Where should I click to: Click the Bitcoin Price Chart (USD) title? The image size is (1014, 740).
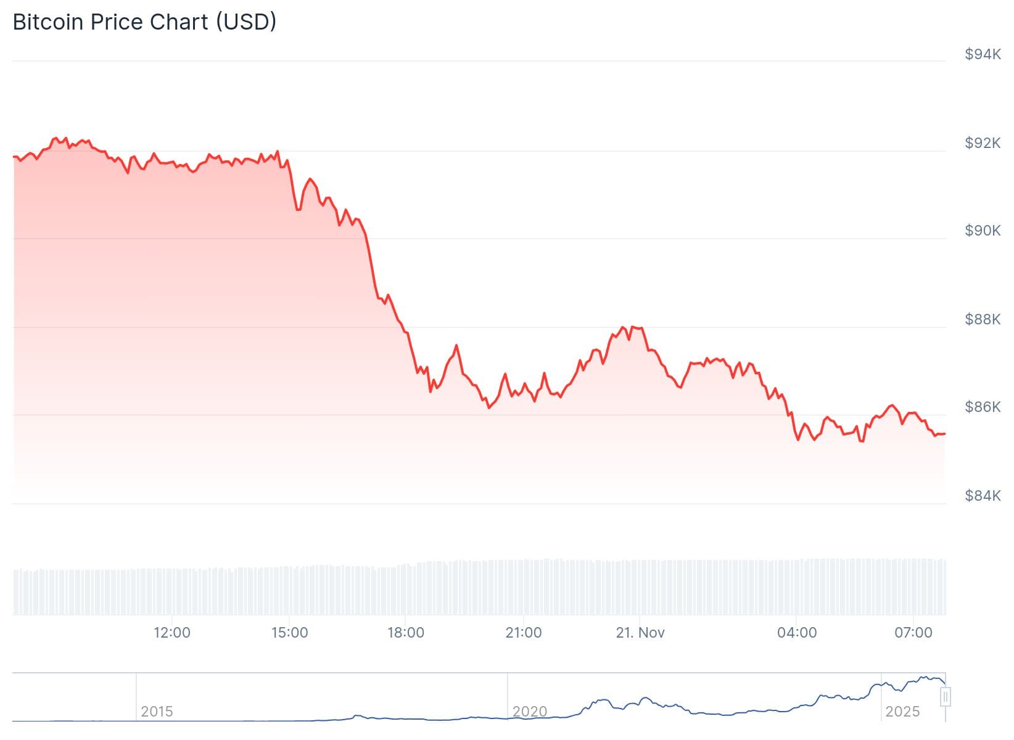144,22
